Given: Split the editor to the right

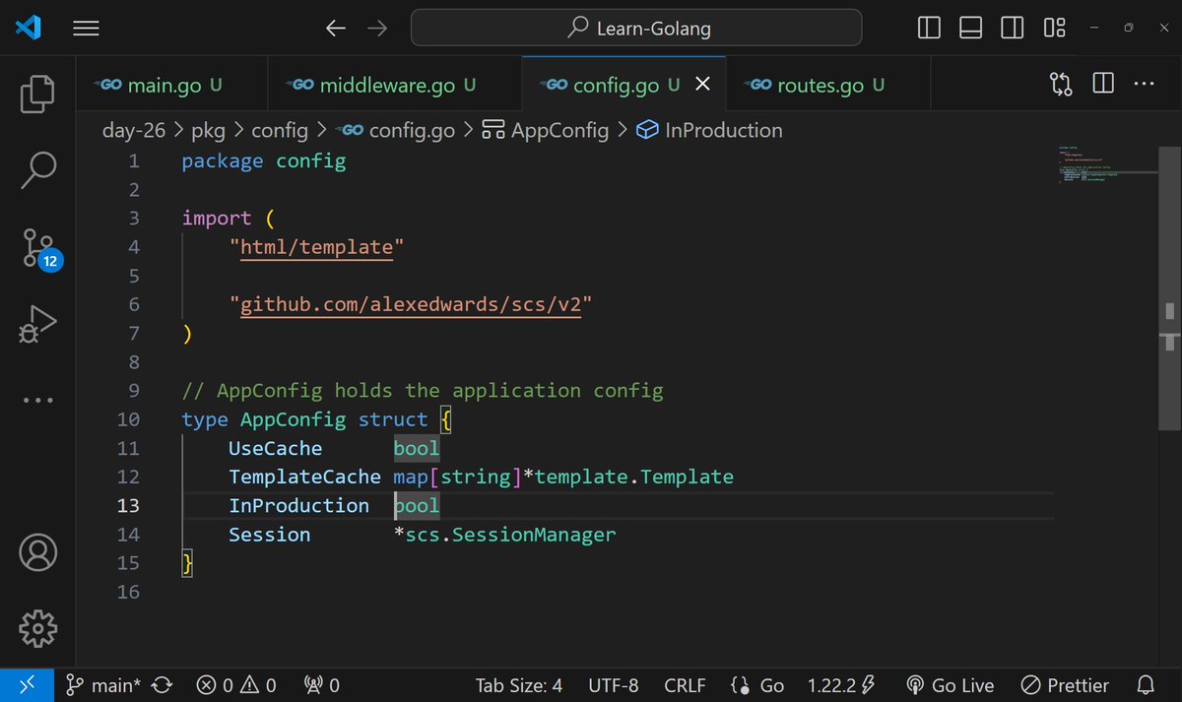Looking at the screenshot, I should point(1103,85).
